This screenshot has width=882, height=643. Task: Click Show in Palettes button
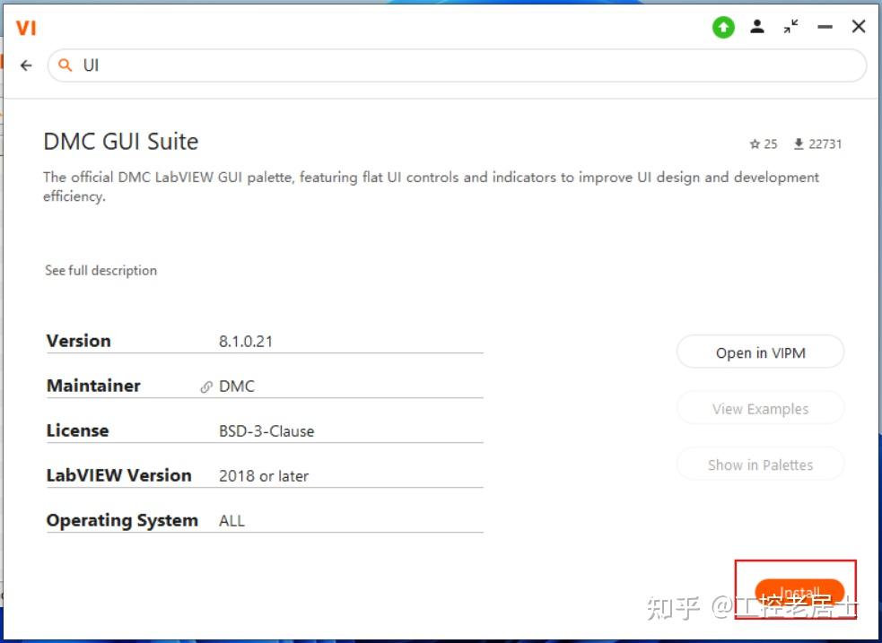tap(760, 465)
